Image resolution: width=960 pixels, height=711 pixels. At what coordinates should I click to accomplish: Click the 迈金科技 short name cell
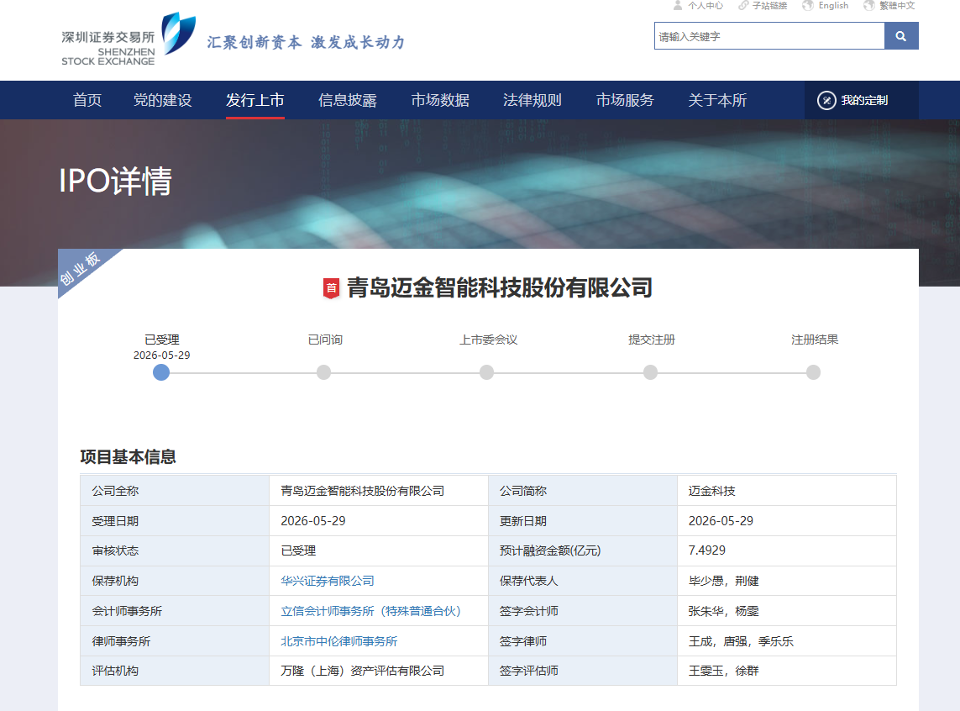pyautogui.click(x=787, y=491)
